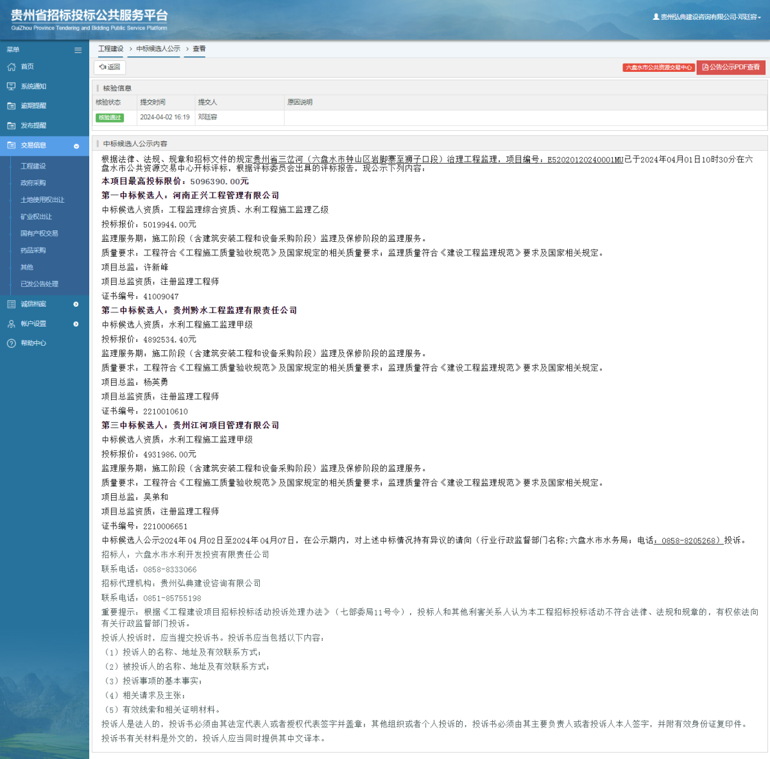
Task: Click the icon beside 逾期提醒
Action: point(11,106)
